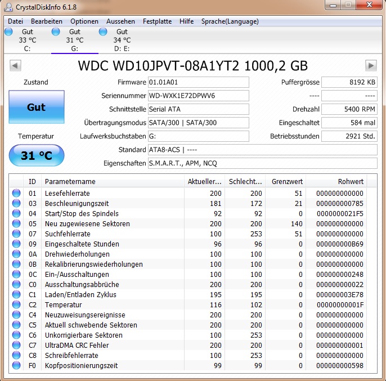This screenshot has width=386, height=381.
Task: Click raw value 000000003E78
Action: point(340,294)
